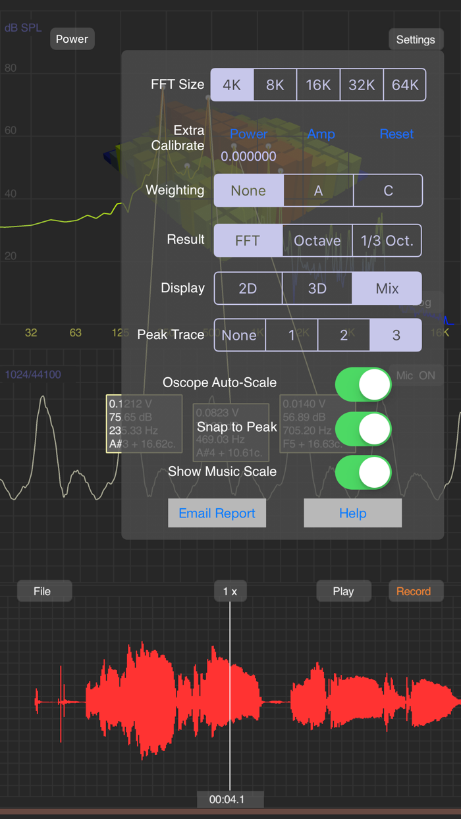Open the File menu
The height and width of the screenshot is (819, 461).
click(44, 591)
